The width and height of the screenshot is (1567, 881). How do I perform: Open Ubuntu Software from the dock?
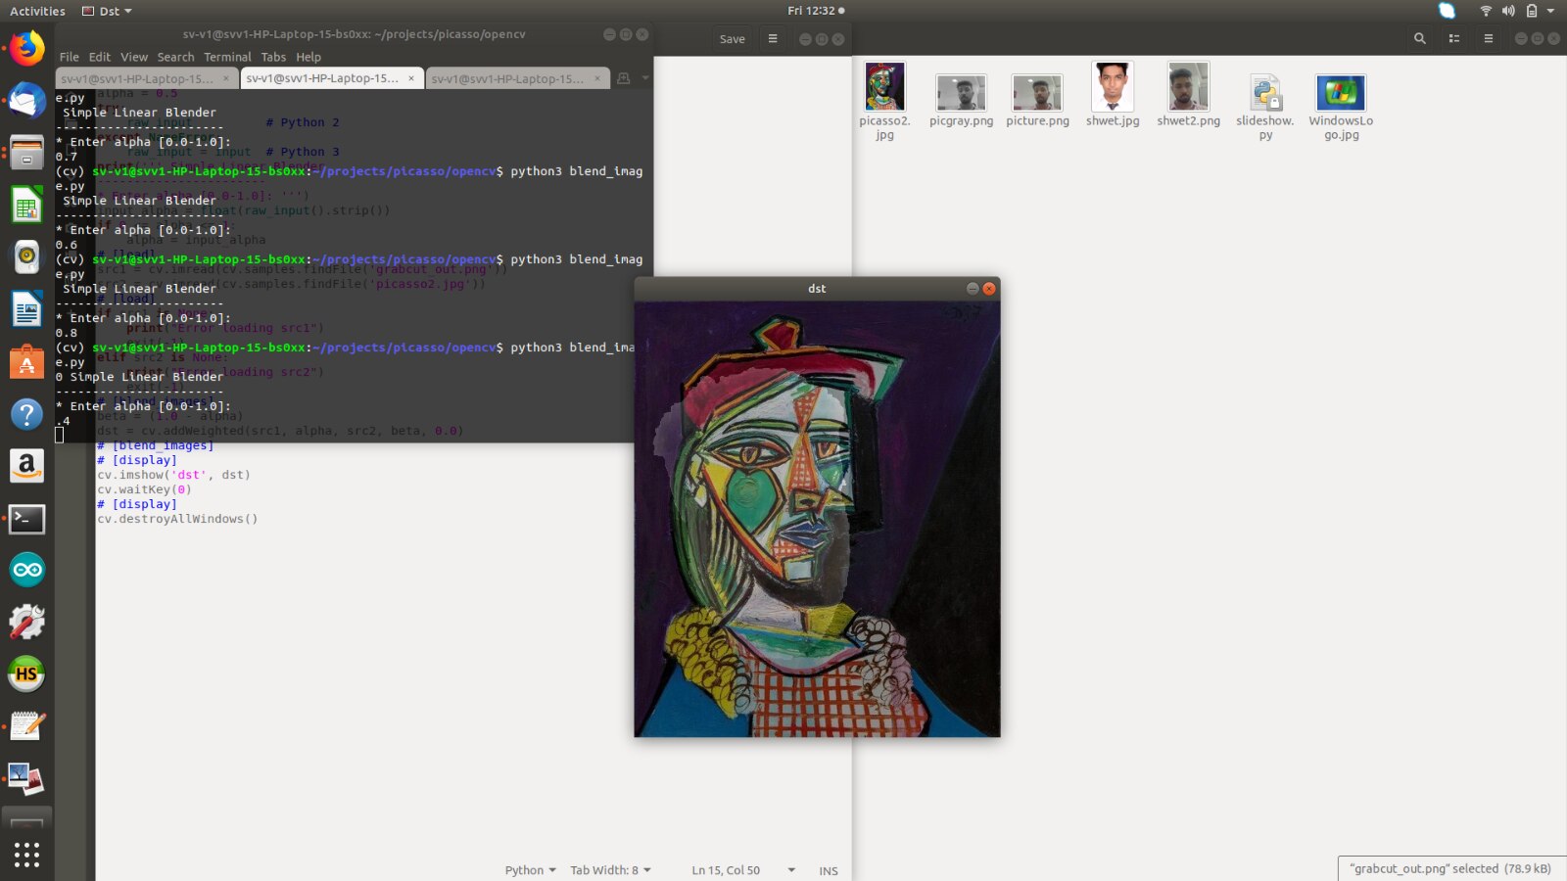[x=26, y=362]
